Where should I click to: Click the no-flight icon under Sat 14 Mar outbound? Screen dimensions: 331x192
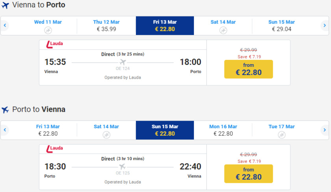pos(223,30)
